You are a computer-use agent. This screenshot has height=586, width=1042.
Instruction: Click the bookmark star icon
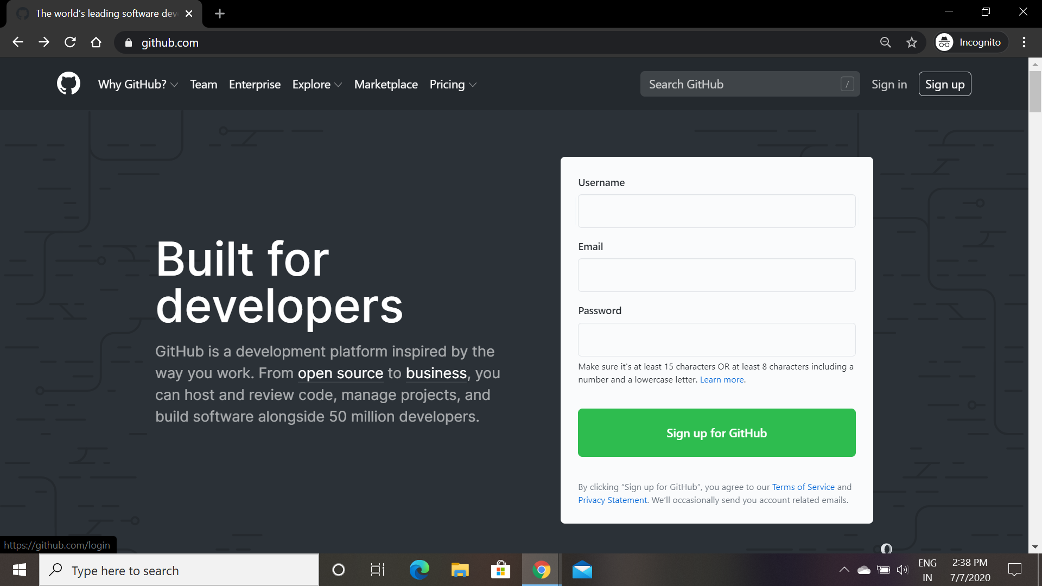click(x=912, y=42)
